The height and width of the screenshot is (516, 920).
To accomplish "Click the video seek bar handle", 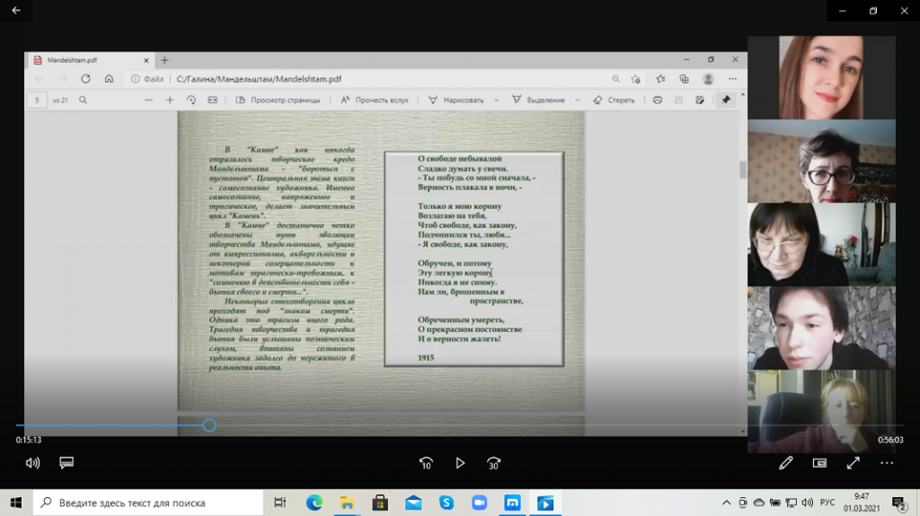I will coord(209,425).
